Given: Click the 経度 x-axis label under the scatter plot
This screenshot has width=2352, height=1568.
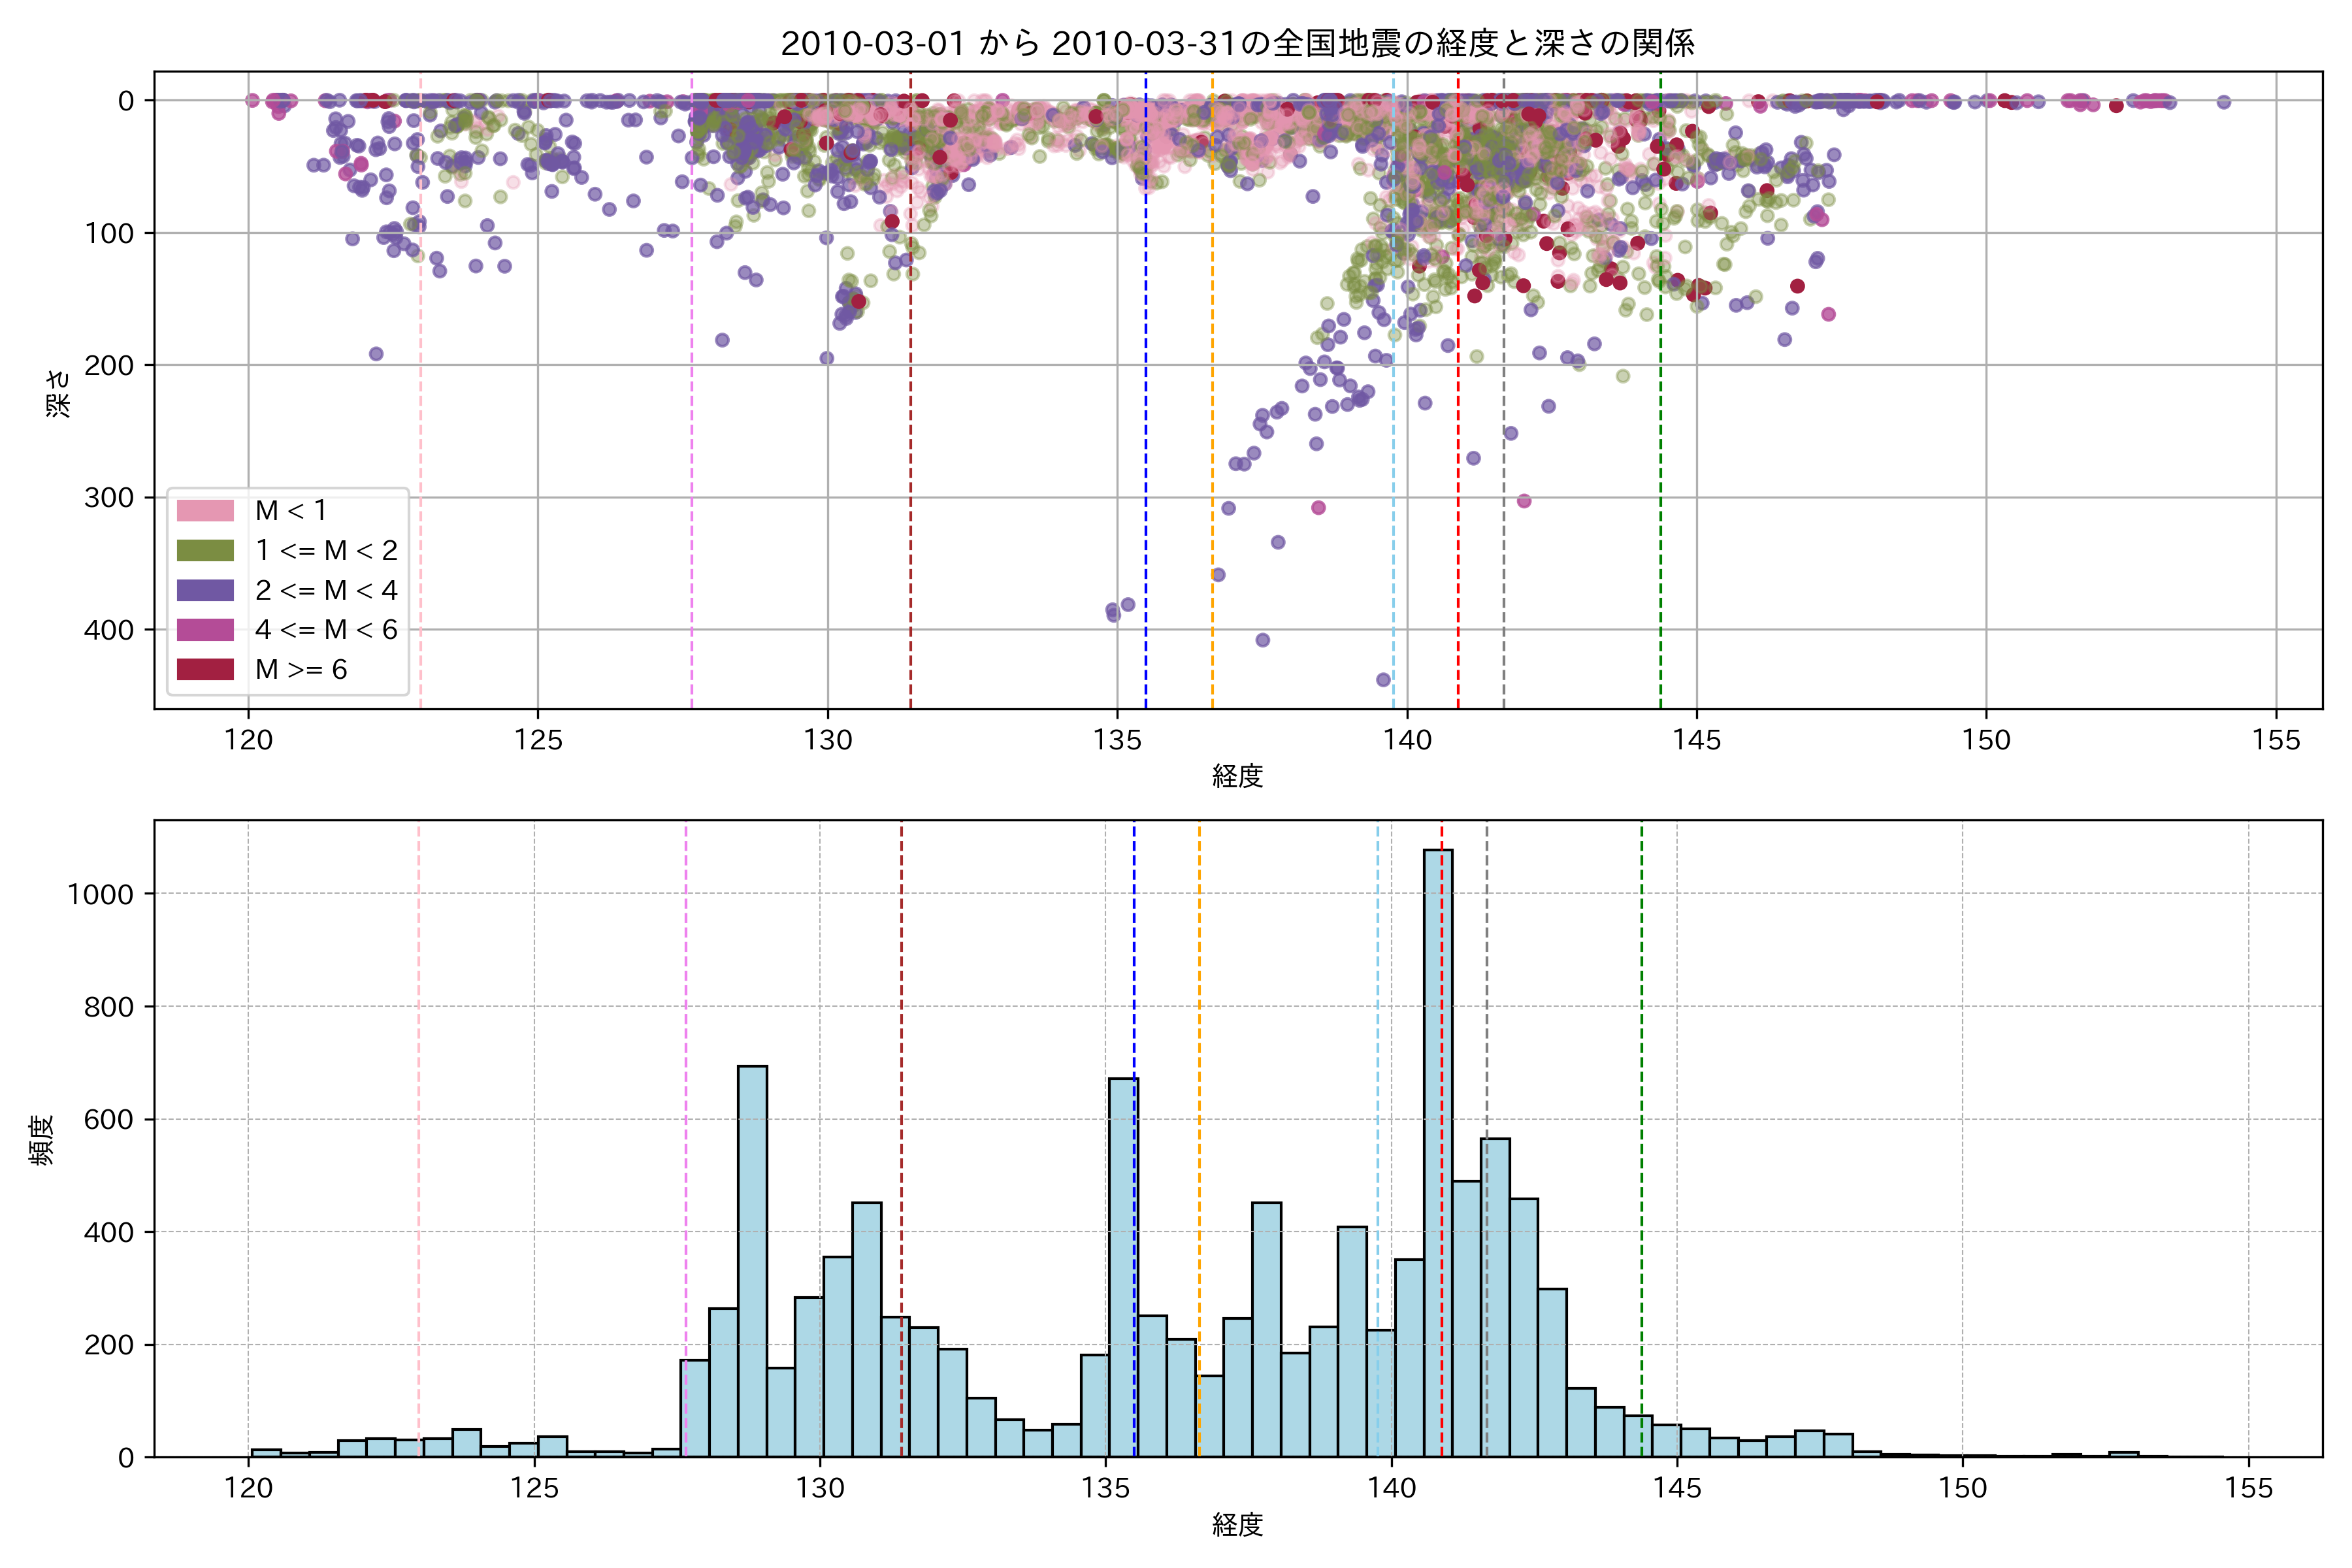Looking at the screenshot, I should coord(1237,776).
